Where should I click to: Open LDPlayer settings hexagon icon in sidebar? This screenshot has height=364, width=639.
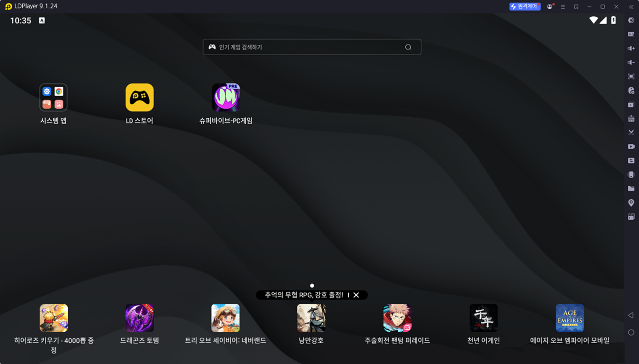tap(631, 20)
